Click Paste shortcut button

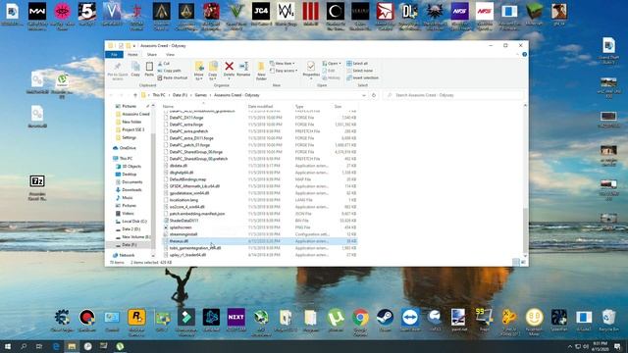(x=173, y=77)
